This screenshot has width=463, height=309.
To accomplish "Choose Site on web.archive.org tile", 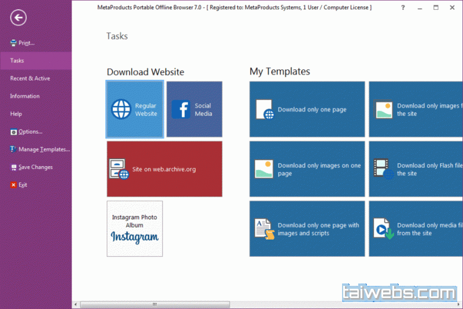I will pos(164,169).
